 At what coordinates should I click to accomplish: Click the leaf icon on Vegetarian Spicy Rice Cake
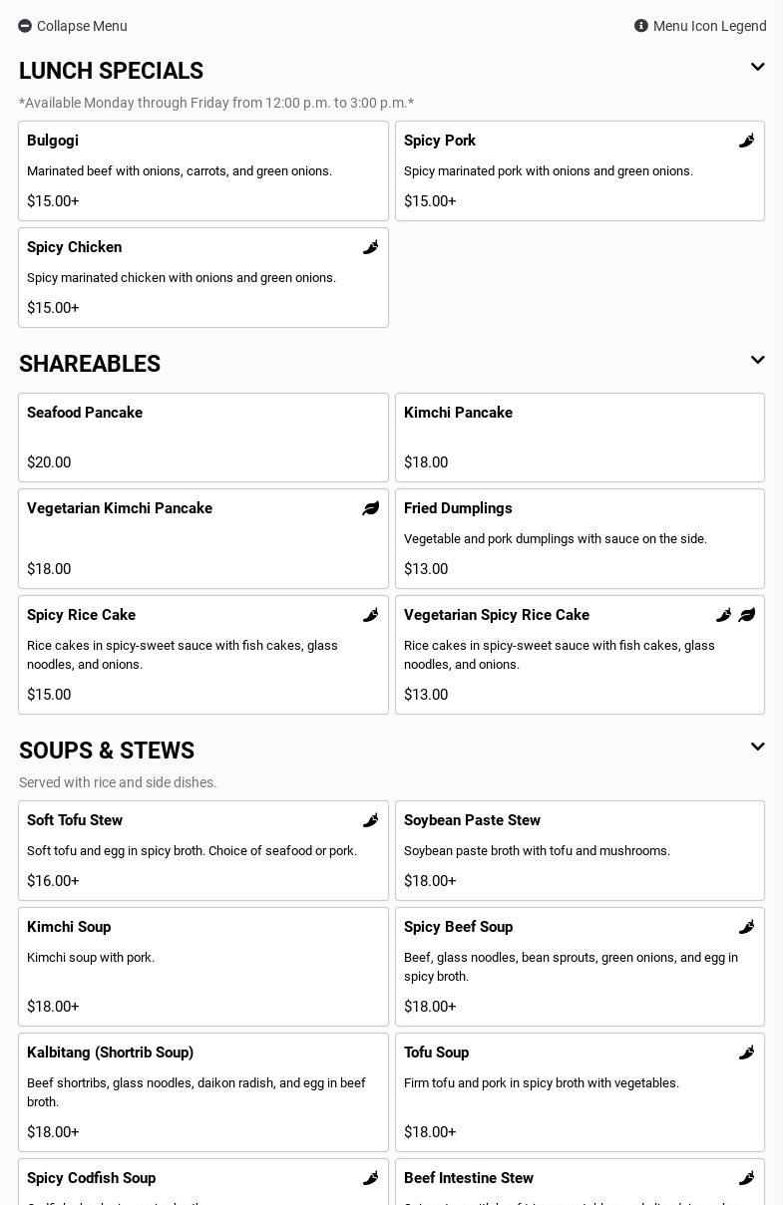click(x=746, y=615)
